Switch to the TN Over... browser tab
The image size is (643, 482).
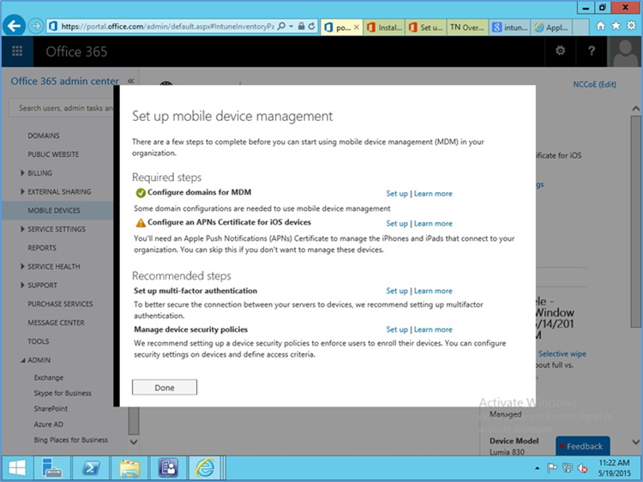[467, 27]
